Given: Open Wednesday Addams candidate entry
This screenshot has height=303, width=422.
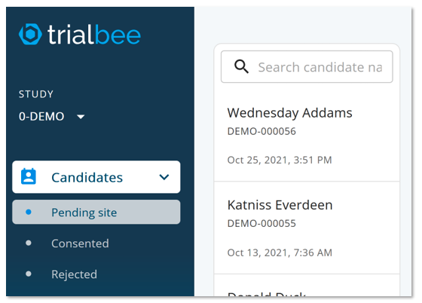Looking at the screenshot, I should pyautogui.click(x=307, y=136).
